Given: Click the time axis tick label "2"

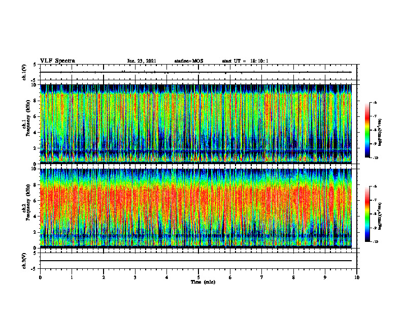Looking at the screenshot, I should coord(104,277).
